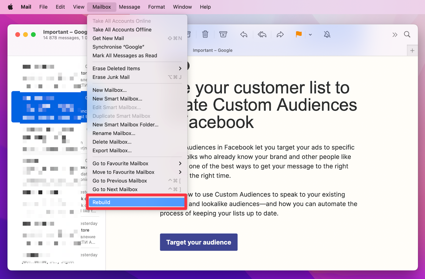
Task: Choose Rename Mailbox…
Action: 137,133
